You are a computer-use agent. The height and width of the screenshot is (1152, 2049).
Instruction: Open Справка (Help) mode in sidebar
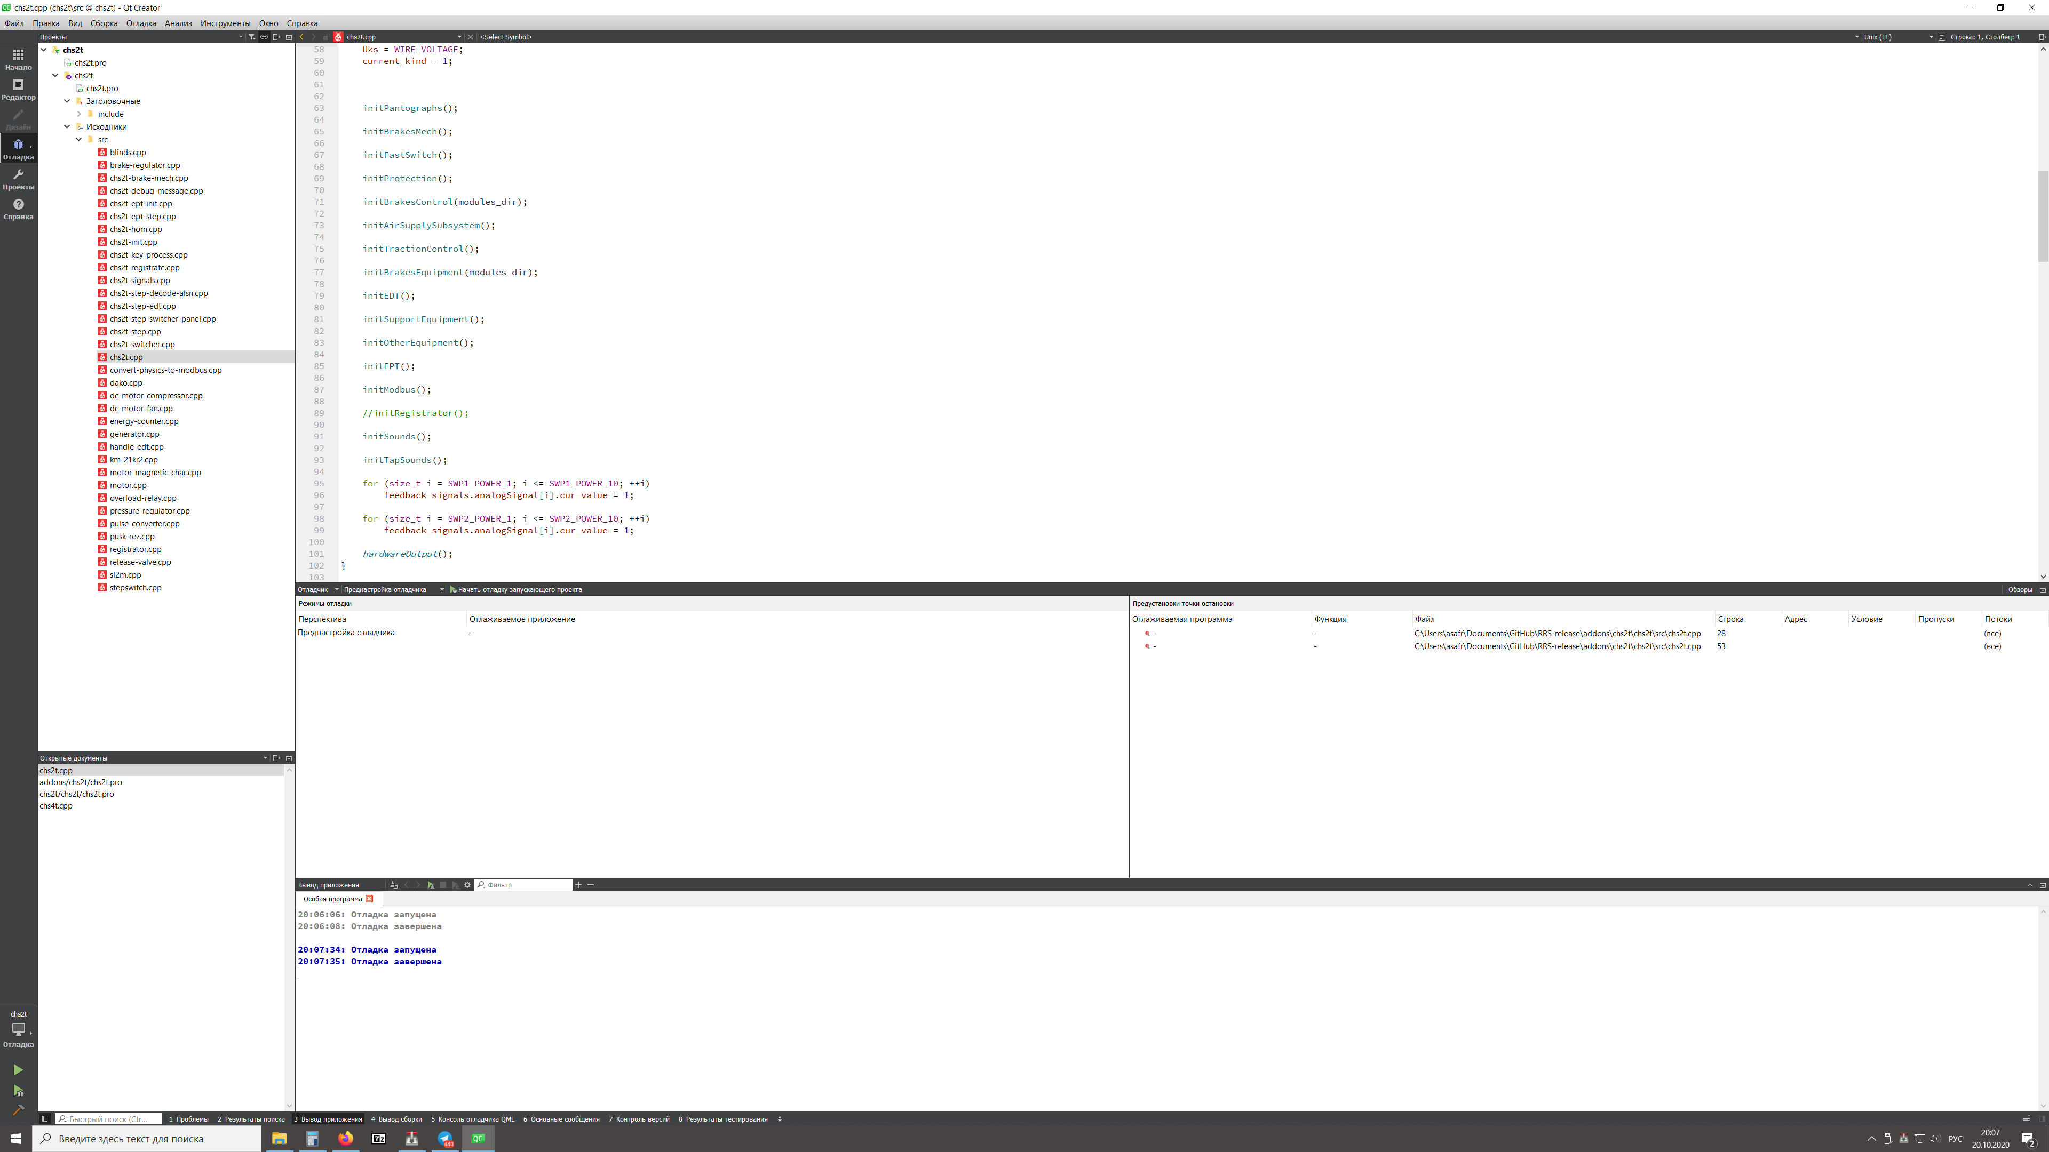[18, 209]
